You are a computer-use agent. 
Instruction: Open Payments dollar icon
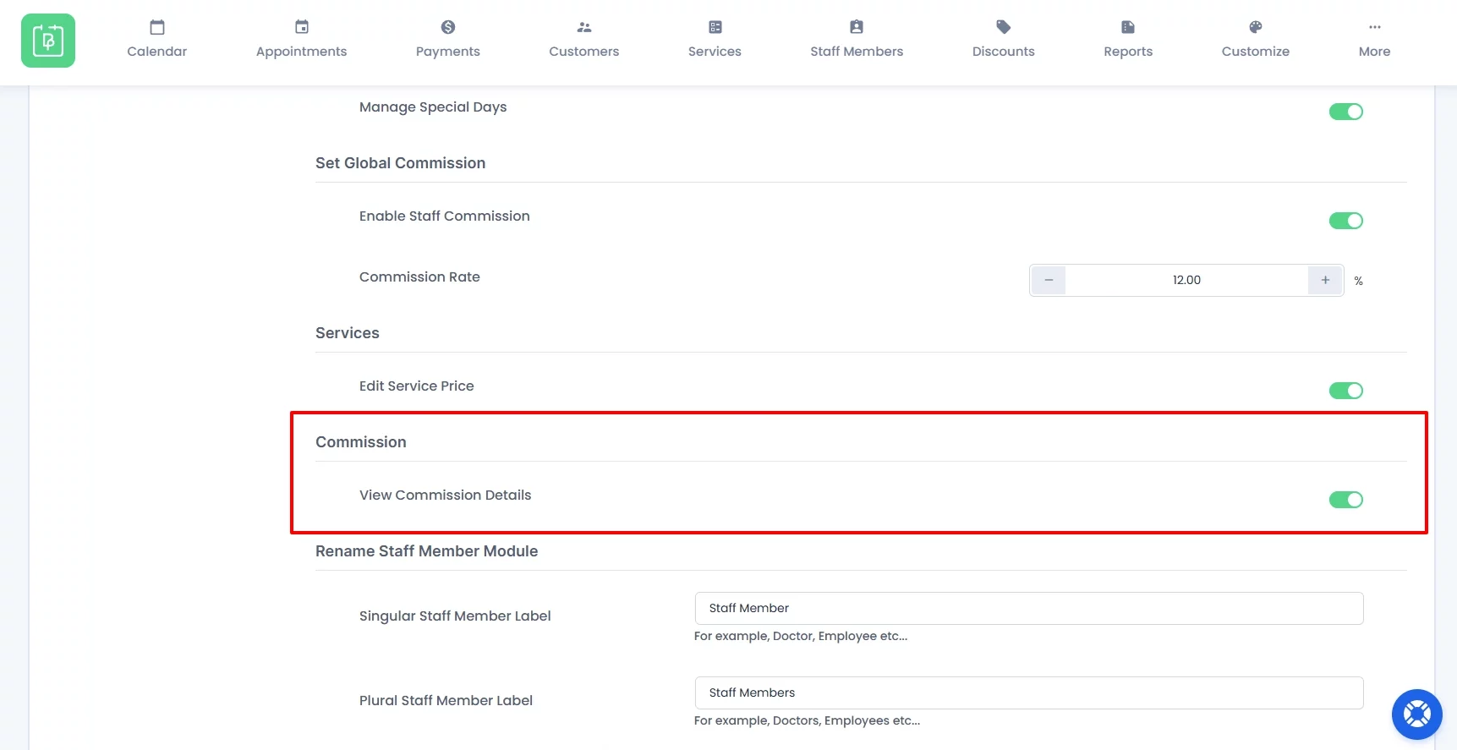448,27
